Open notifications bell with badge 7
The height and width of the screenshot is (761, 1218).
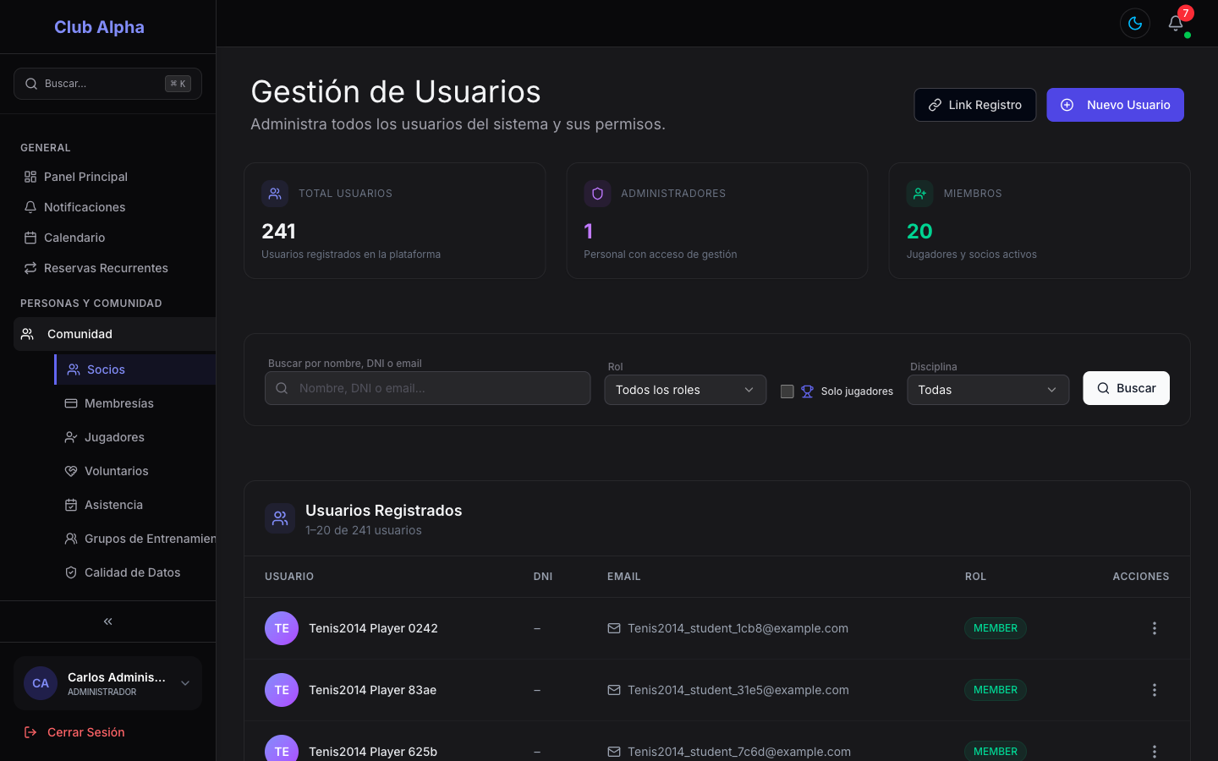pos(1176,24)
